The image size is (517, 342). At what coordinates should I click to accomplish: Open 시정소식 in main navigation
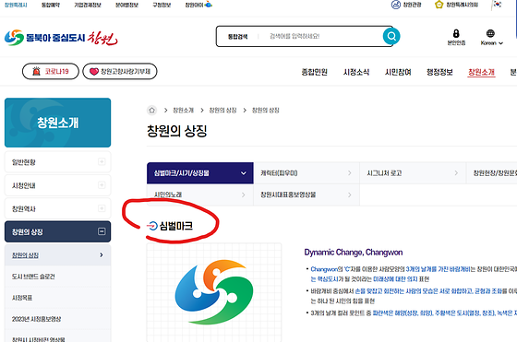(356, 72)
